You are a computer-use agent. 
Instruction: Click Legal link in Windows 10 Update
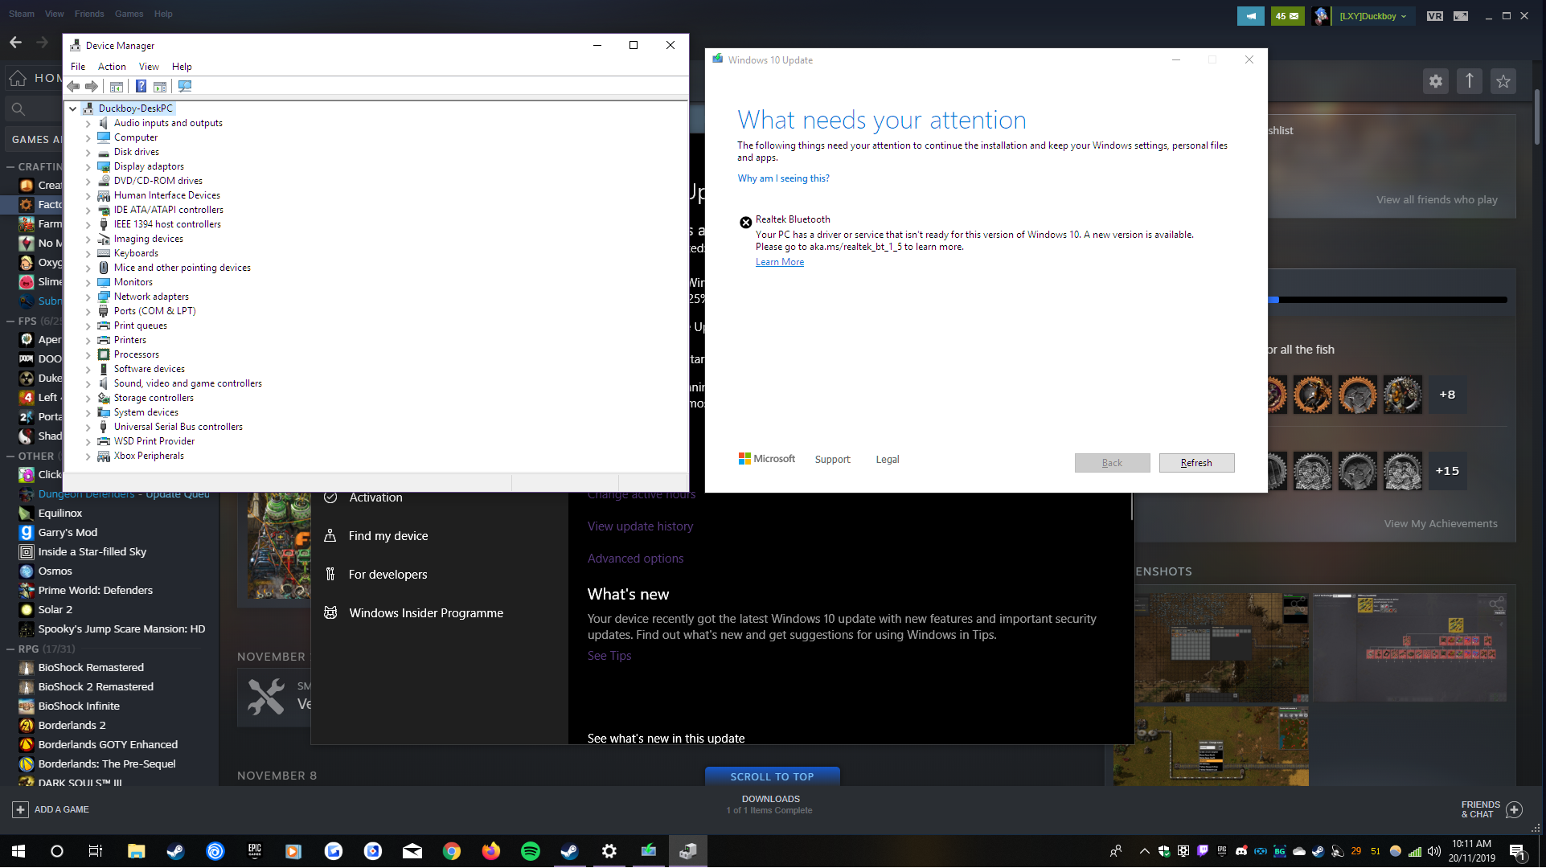[x=887, y=460]
